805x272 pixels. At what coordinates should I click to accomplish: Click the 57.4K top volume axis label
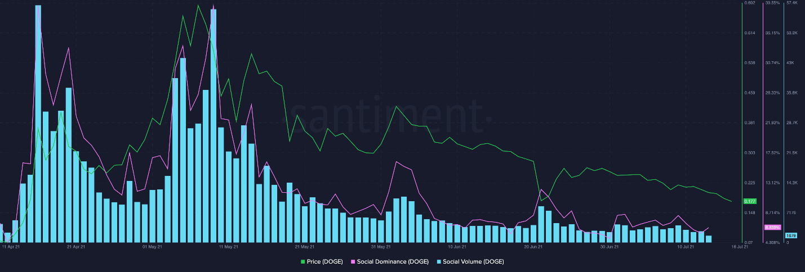point(792,3)
